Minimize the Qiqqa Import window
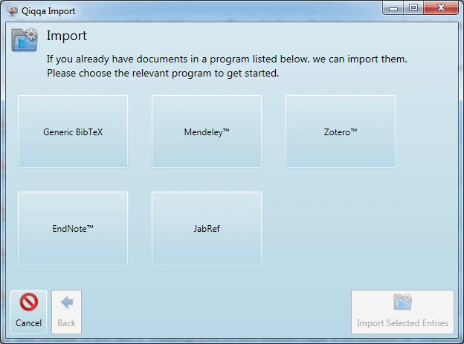The width and height of the screenshot is (464, 344). [395, 9]
